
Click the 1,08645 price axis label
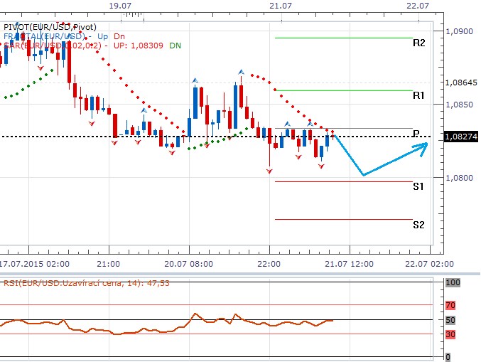[461, 83]
